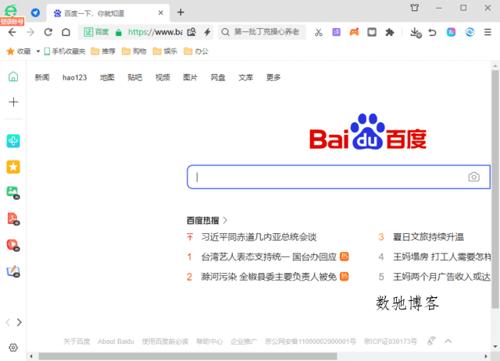Viewport: 500px width, 361px height.
Task: Open the 地图 navigation link
Action: click(107, 77)
